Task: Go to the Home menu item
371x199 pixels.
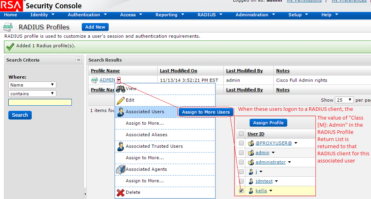Action: coord(10,15)
